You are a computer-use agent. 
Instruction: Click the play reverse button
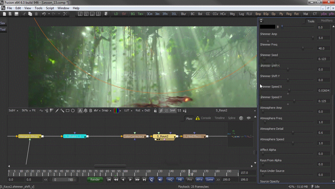click(123, 180)
